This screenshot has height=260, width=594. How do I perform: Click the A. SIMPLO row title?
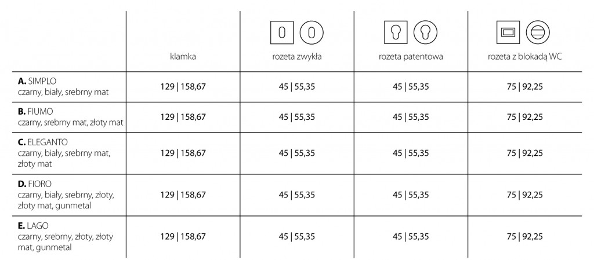click(37, 81)
